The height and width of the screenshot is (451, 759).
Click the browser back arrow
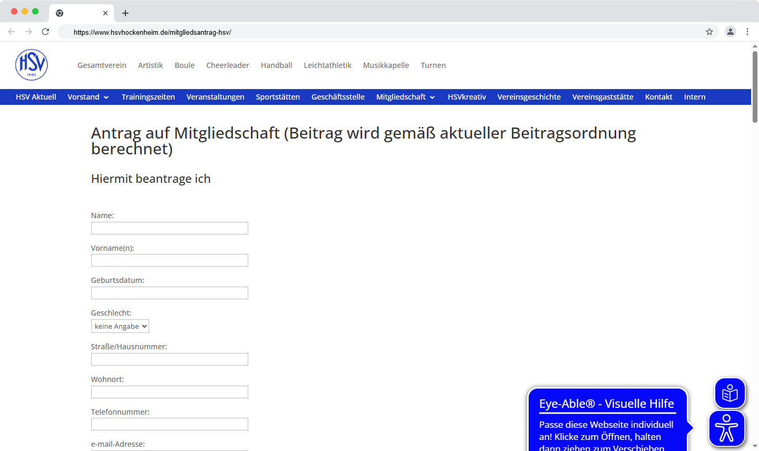coord(12,32)
